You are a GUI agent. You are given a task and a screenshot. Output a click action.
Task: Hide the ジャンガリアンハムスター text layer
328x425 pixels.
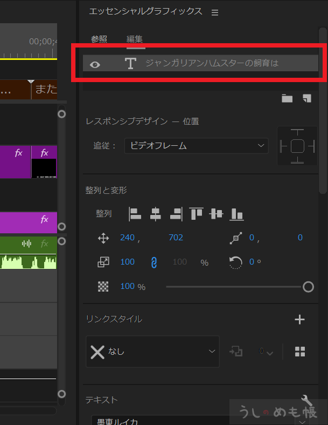click(95, 64)
